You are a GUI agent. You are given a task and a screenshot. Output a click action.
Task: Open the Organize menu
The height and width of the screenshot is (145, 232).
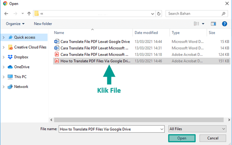click(x=15, y=24)
